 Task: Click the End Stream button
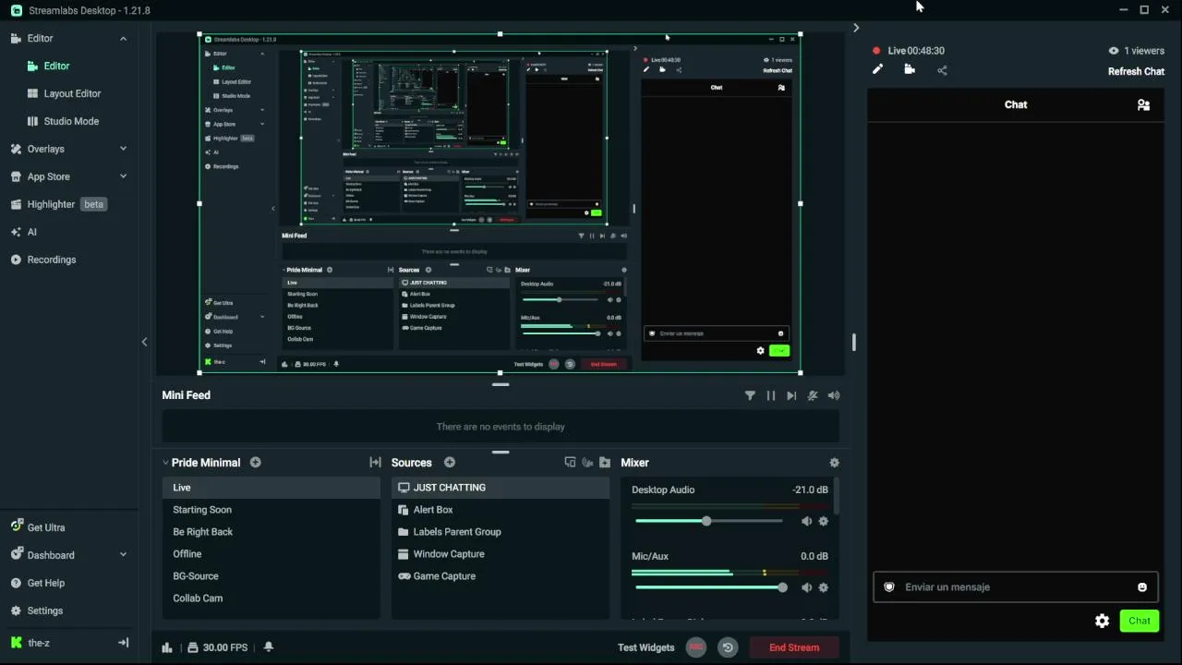coord(794,647)
